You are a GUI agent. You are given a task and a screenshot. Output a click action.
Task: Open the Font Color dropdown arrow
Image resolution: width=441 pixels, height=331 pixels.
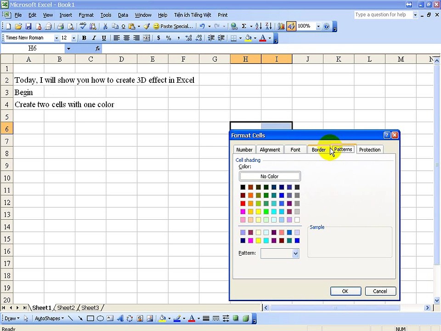point(270,38)
